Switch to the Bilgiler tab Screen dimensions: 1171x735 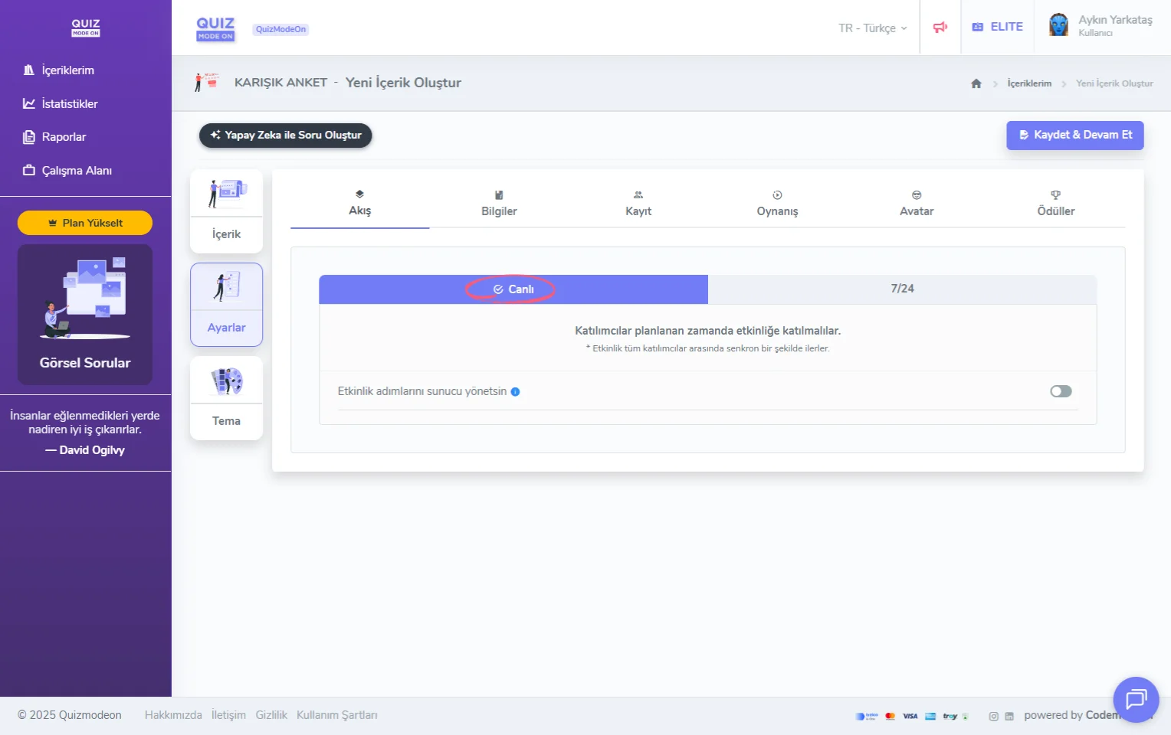point(499,204)
